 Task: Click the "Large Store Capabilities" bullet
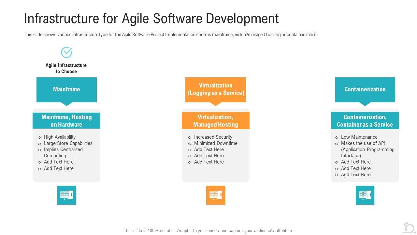coord(68,143)
